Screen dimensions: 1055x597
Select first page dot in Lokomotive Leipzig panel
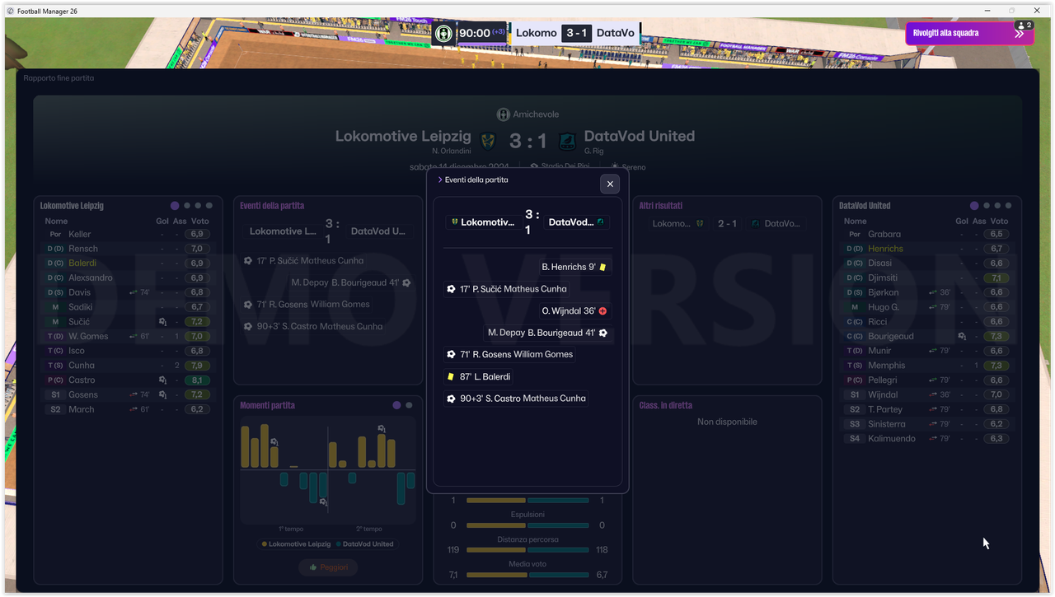tap(175, 206)
